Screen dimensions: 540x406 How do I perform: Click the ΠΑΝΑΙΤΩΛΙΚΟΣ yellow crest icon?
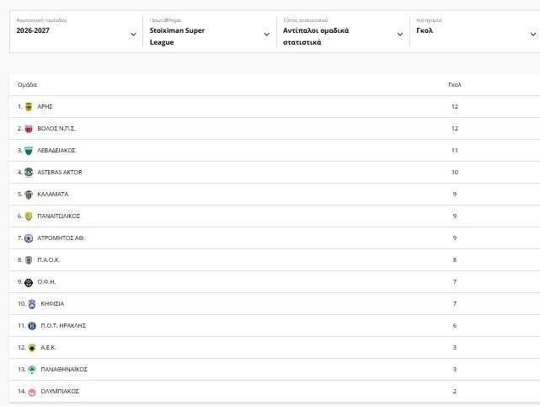29,216
